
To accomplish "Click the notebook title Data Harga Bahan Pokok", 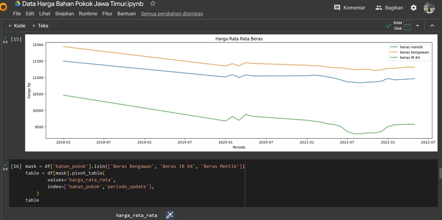I will click(82, 4).
